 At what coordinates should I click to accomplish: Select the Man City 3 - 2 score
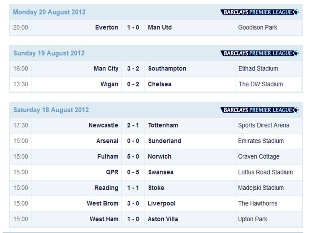133,69
